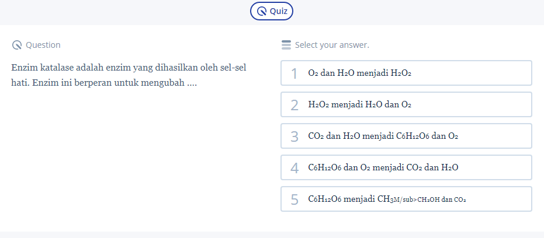Click the "Question" heading text

pyautogui.click(x=43, y=45)
